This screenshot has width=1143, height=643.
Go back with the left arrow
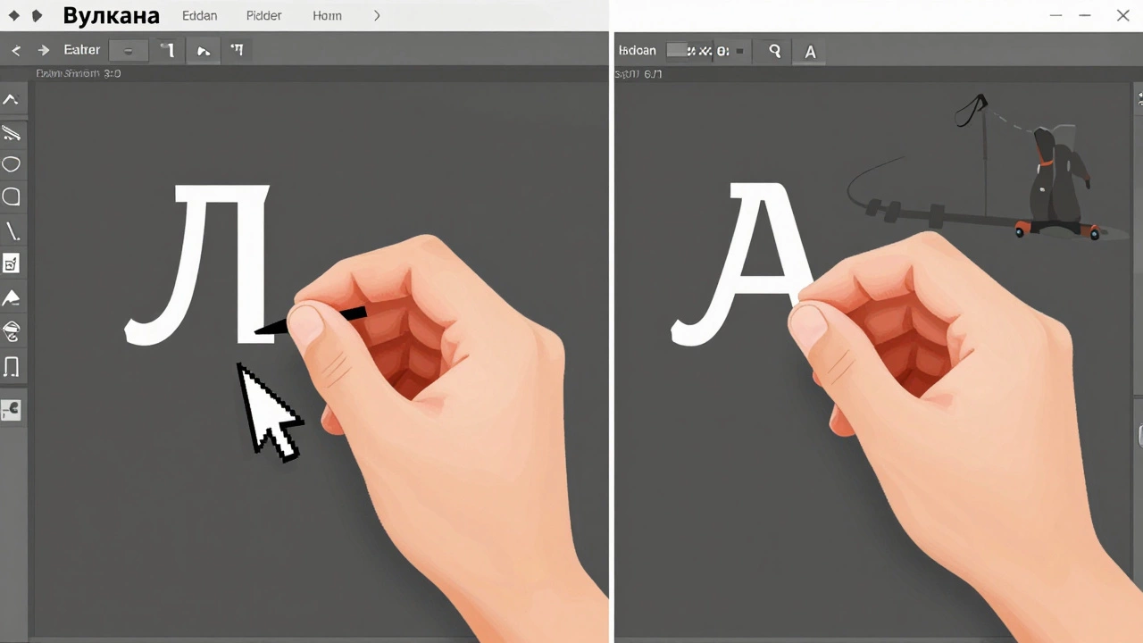(x=16, y=51)
